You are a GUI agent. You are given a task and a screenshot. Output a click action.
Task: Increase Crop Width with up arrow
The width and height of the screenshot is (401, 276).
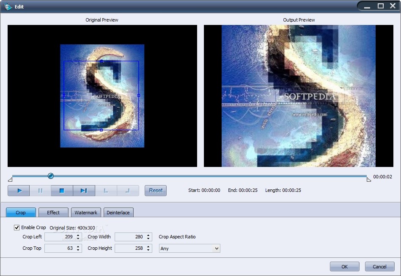point(148,235)
